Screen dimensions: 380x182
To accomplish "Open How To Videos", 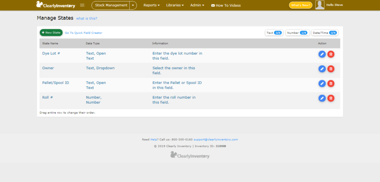I will tap(226, 5).
